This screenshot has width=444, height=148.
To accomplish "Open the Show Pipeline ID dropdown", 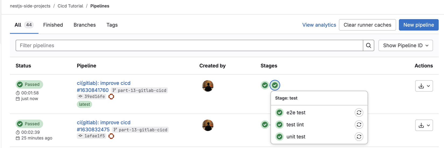I will [x=406, y=45].
